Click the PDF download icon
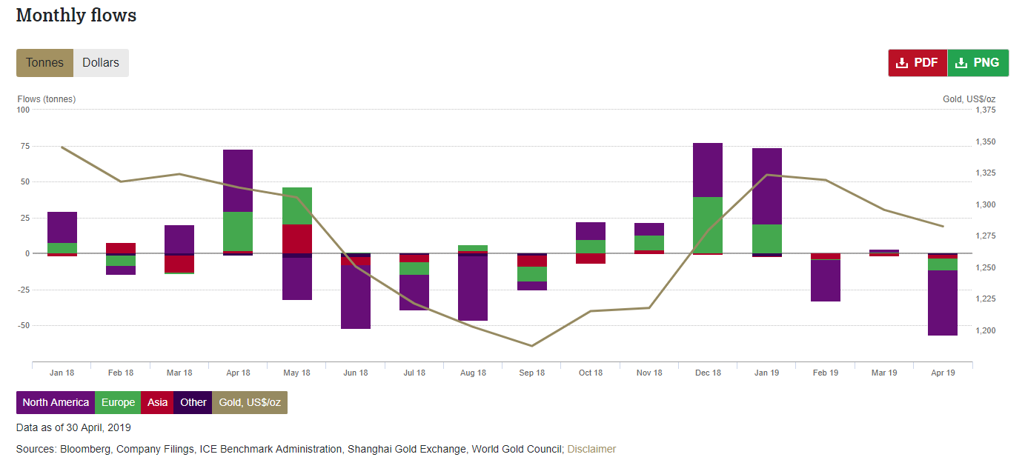 [902, 63]
